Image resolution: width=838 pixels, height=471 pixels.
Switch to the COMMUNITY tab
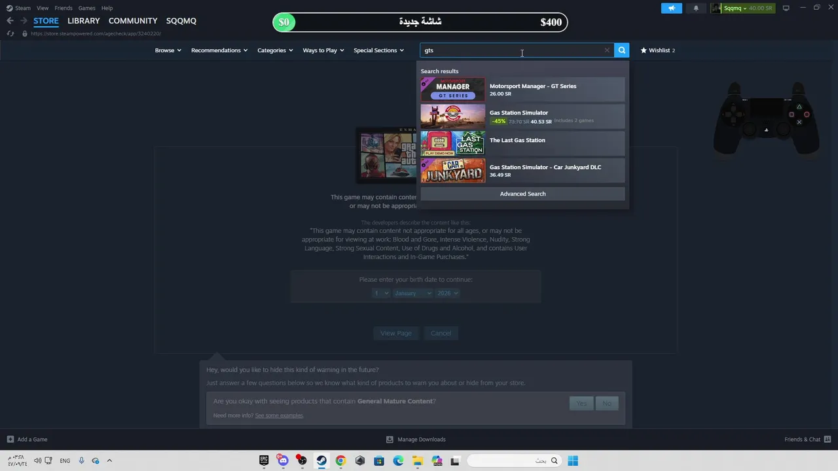pyautogui.click(x=133, y=21)
